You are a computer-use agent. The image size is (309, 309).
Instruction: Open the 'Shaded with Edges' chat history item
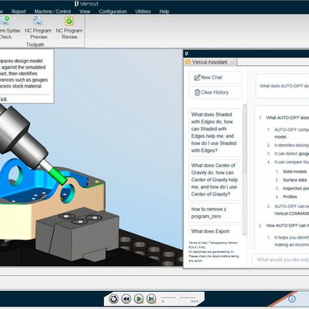tap(215, 132)
